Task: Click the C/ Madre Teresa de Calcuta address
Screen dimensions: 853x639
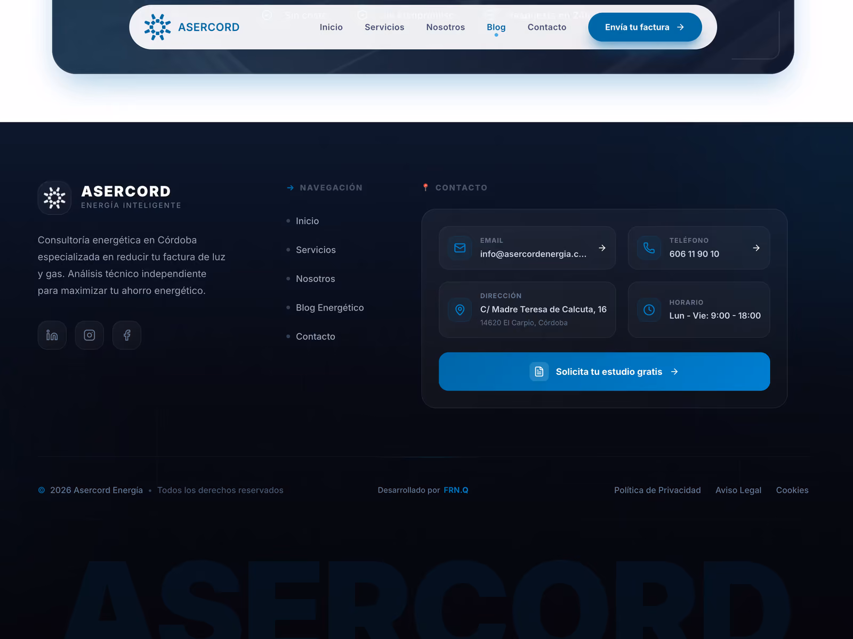Action: [x=543, y=309]
